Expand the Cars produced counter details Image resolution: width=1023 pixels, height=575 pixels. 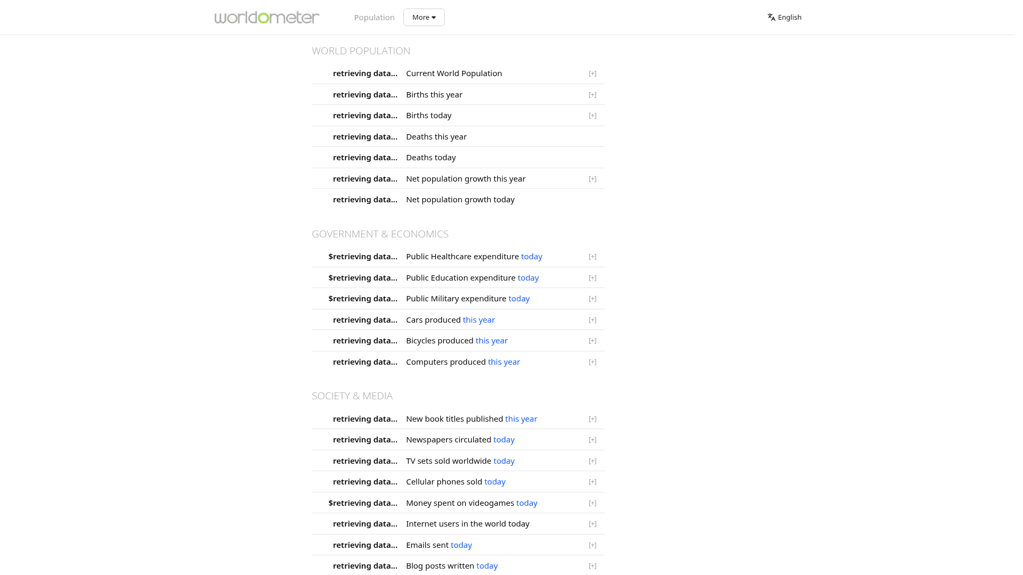tap(592, 320)
